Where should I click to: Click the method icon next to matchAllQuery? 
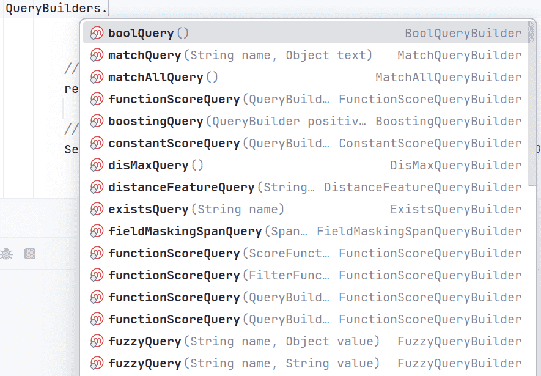point(97,78)
